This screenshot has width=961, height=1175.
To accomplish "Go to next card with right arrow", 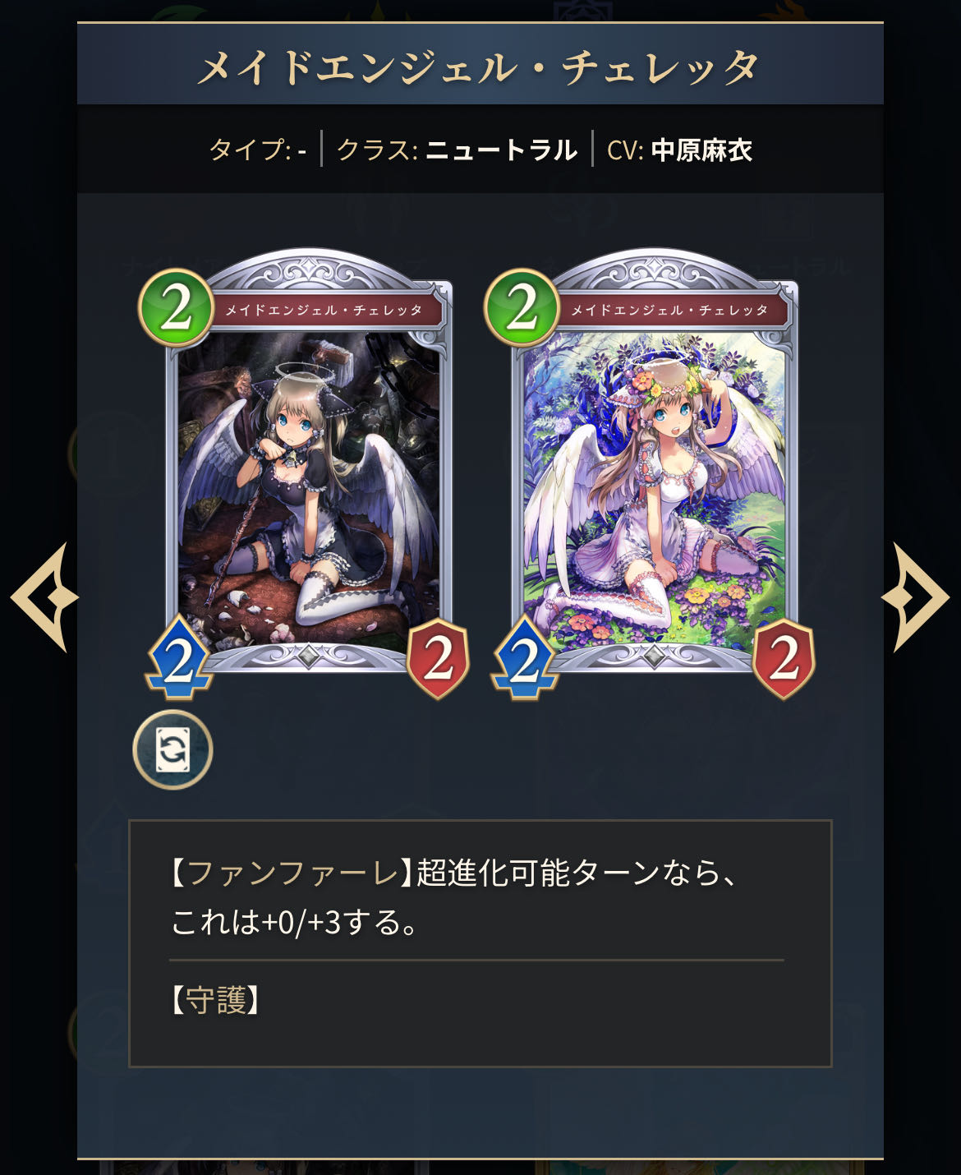I will (x=915, y=597).
